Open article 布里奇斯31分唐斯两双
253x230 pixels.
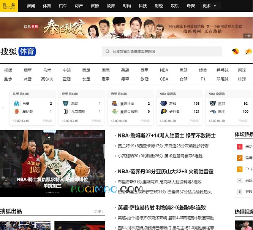tap(160, 182)
